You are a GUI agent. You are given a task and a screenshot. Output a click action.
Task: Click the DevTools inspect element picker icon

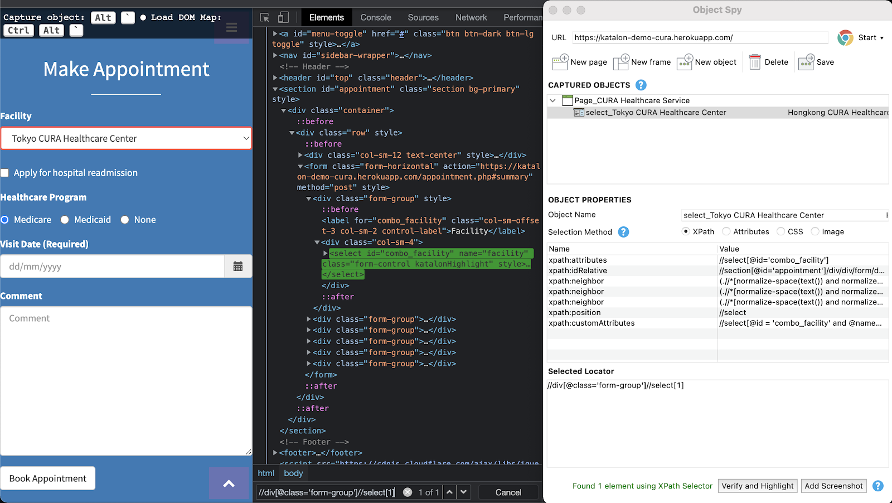265,17
